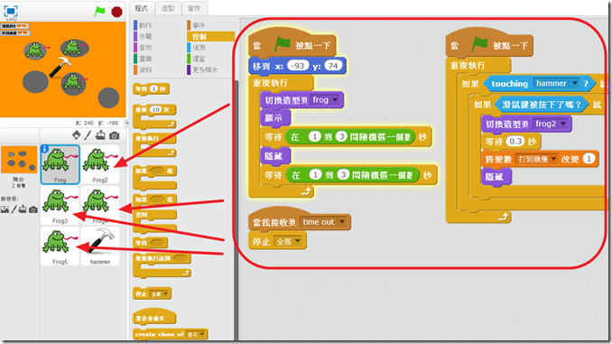Click the 顯示 show block in script
The height and width of the screenshot is (344, 612).
point(275,118)
